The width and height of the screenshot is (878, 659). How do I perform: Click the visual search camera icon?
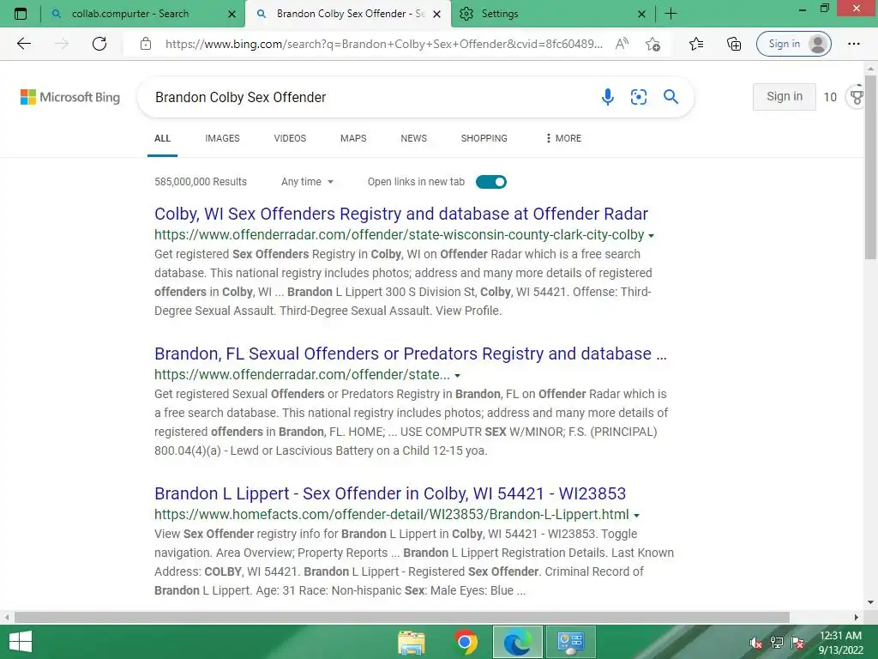[638, 97]
